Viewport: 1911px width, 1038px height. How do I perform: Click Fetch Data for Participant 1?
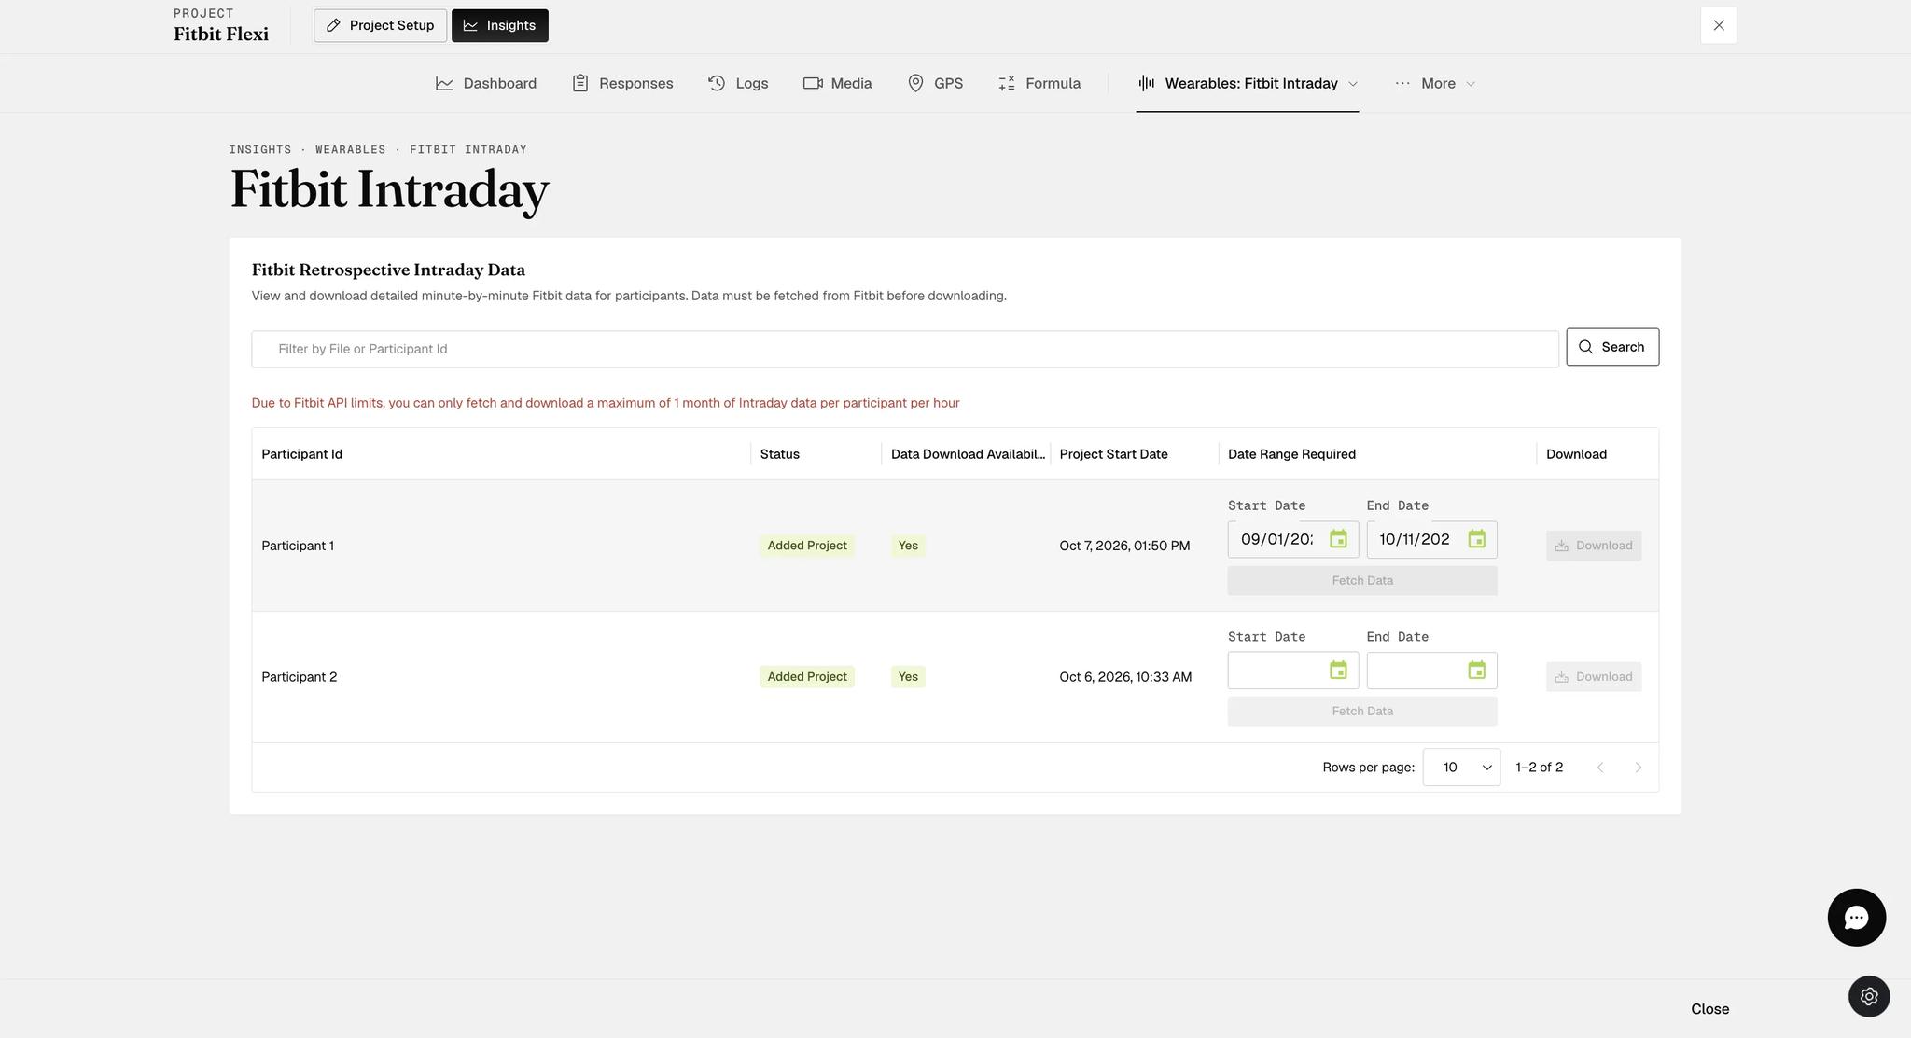point(1362,580)
